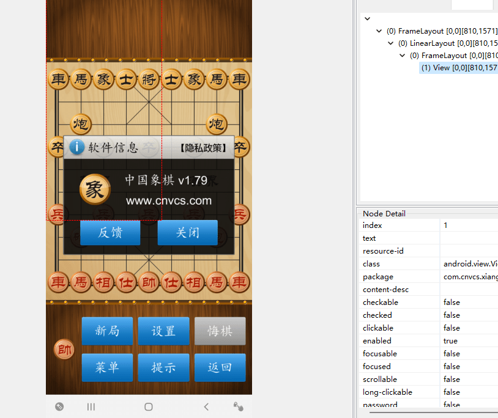Select the rightmost black 車 chariot
The width and height of the screenshot is (498, 418).
(x=239, y=79)
